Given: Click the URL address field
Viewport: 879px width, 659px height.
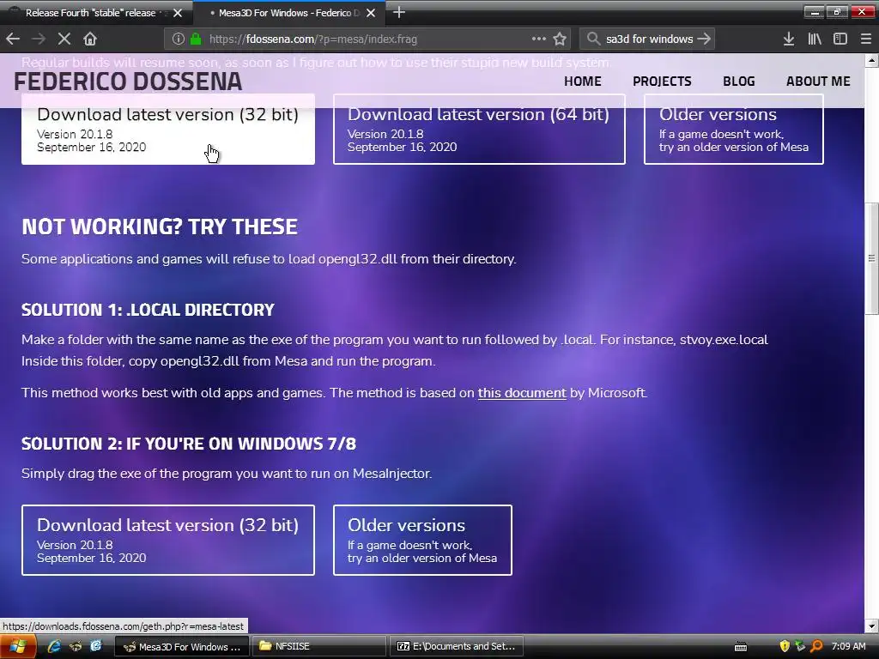Looking at the screenshot, I should 367,39.
